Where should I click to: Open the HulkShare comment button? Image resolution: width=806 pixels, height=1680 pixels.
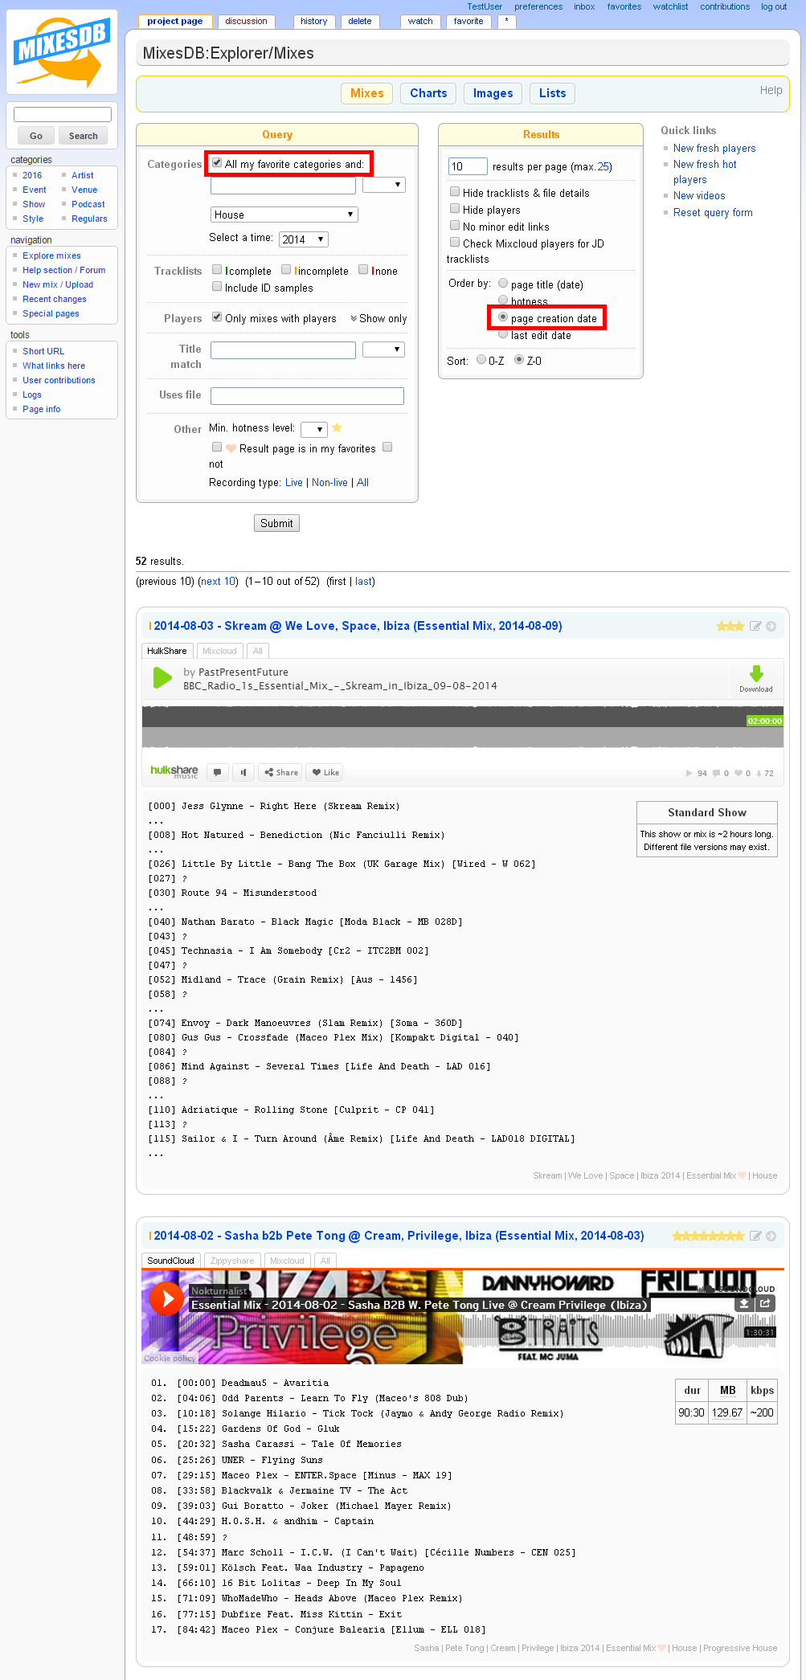coord(217,772)
